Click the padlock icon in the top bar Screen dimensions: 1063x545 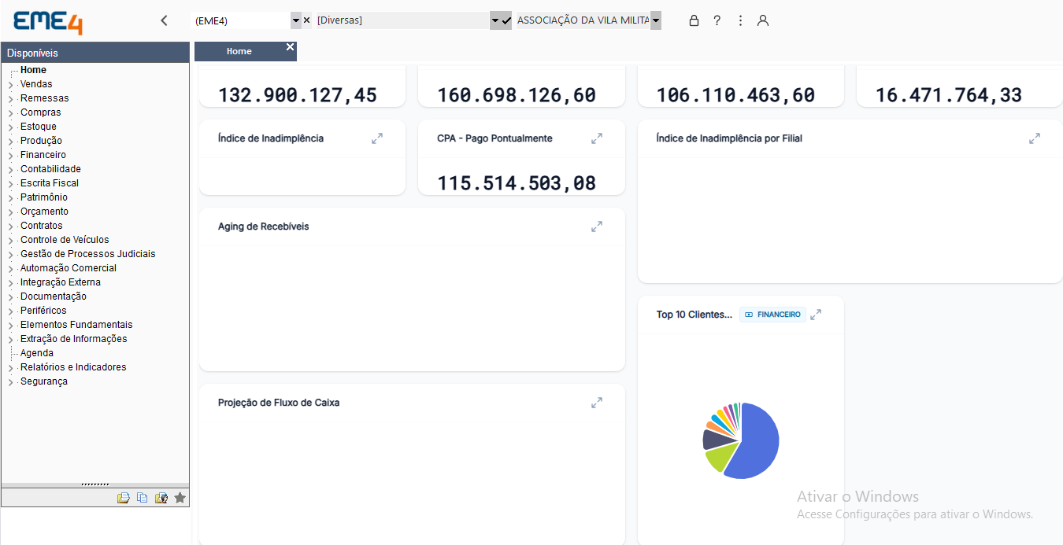tap(694, 20)
